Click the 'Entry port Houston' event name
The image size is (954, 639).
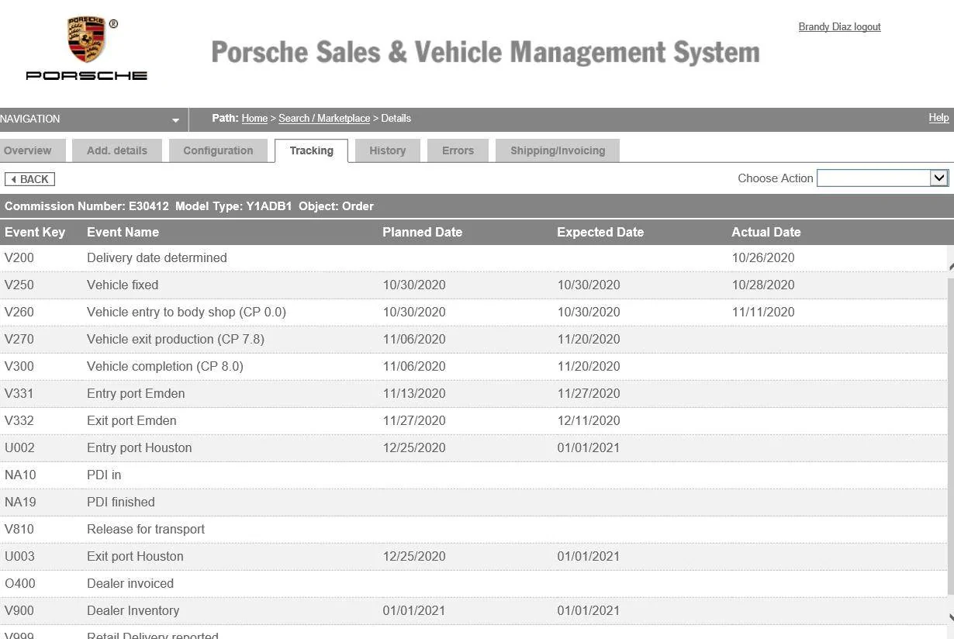coord(140,447)
